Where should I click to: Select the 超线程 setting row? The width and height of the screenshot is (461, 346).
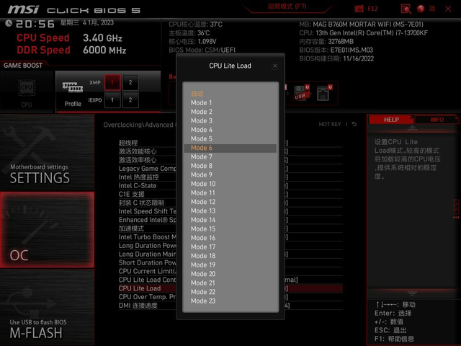[230, 143]
